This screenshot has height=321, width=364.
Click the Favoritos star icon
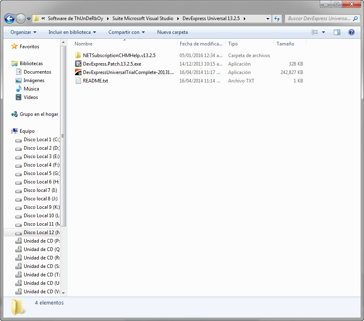15,46
